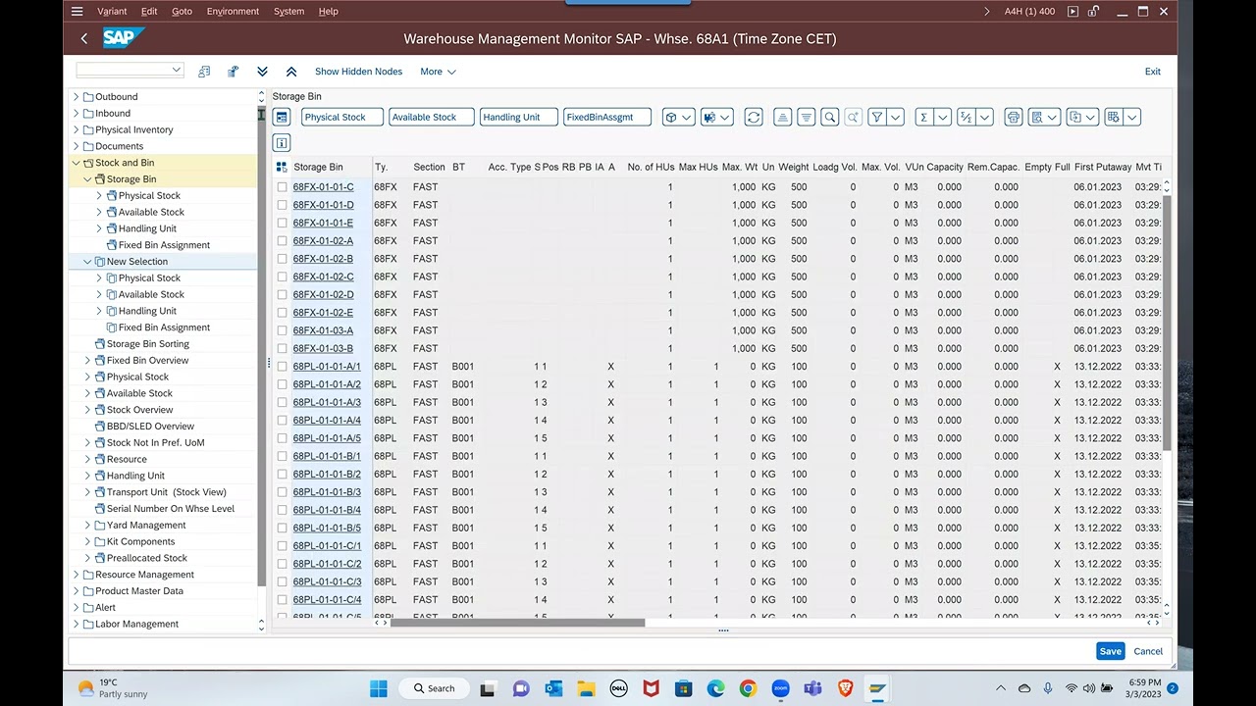The height and width of the screenshot is (706, 1256).
Task: Select Storage Bin Sorting tree item
Action: point(148,344)
